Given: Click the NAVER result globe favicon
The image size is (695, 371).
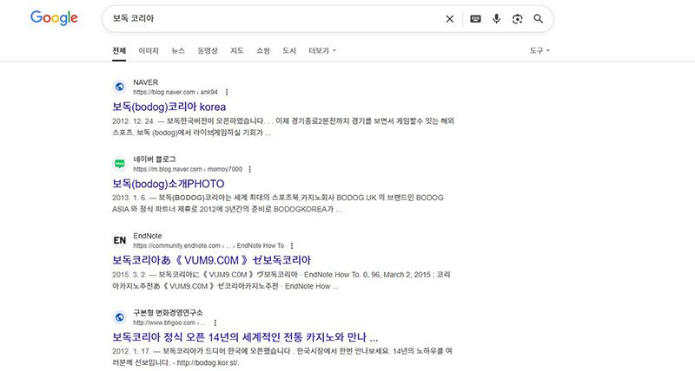Looking at the screenshot, I should [x=120, y=87].
